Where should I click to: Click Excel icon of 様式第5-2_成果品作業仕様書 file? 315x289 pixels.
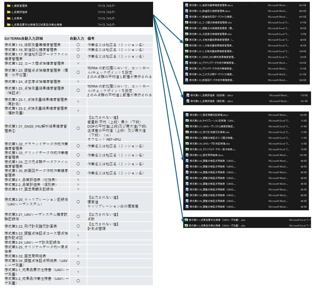[186, 225]
